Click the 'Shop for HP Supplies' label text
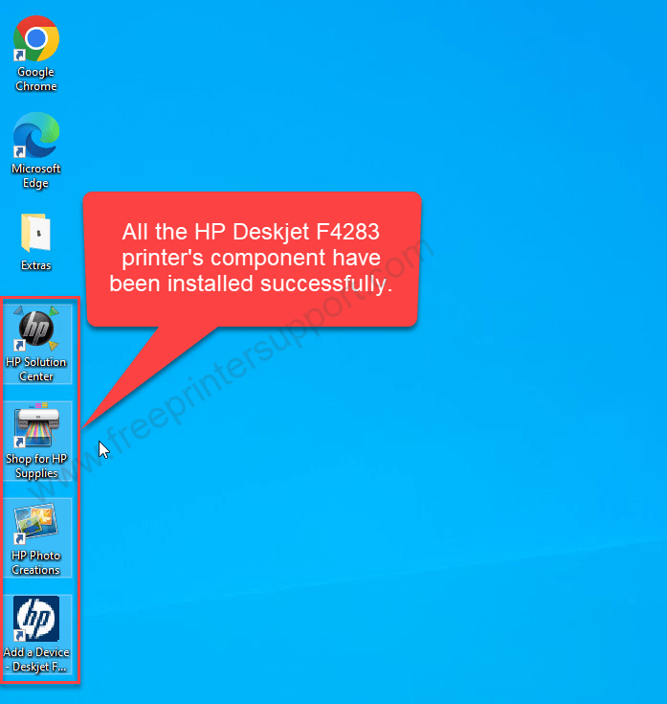The height and width of the screenshot is (704, 667). [x=36, y=466]
